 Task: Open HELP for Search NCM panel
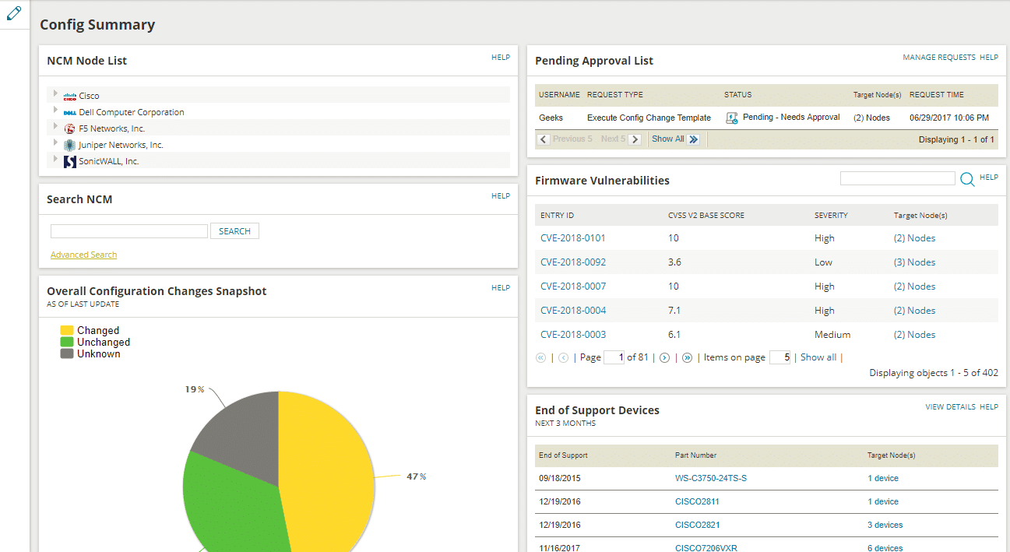501,196
